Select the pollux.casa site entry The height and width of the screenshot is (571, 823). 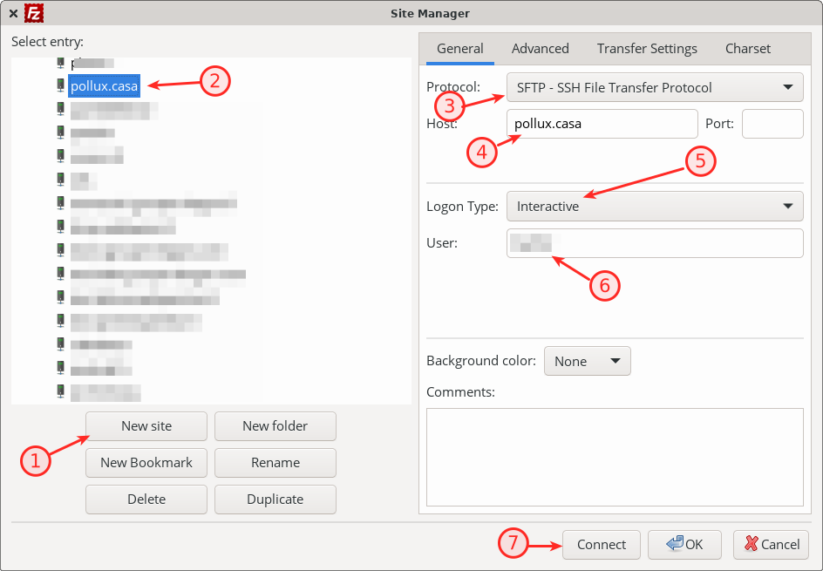pos(104,85)
